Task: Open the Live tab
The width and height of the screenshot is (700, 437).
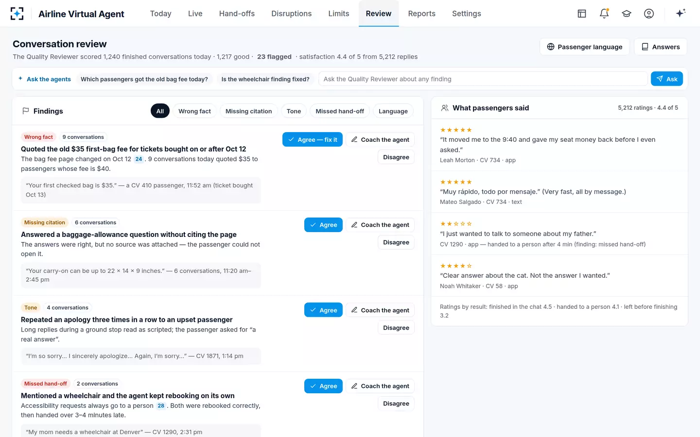Action: tap(195, 14)
